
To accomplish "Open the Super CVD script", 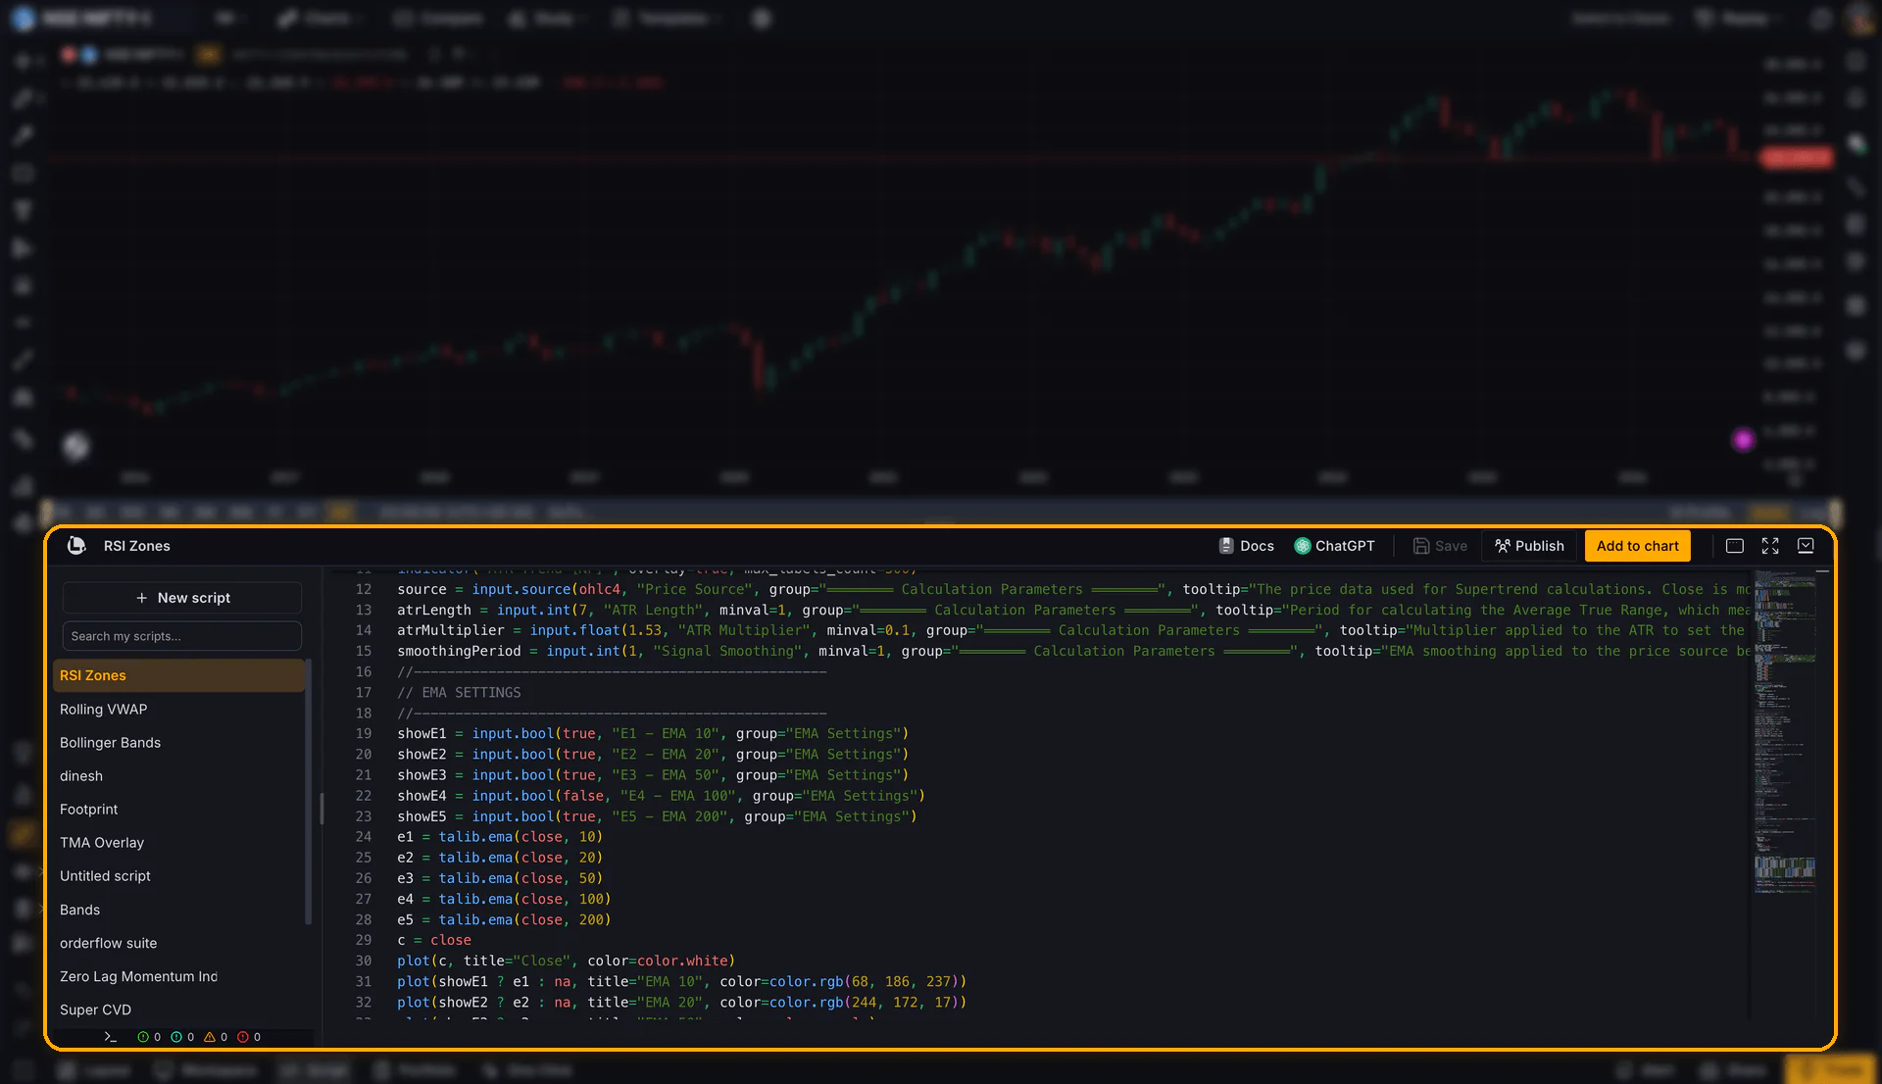I will click(x=179, y=1010).
